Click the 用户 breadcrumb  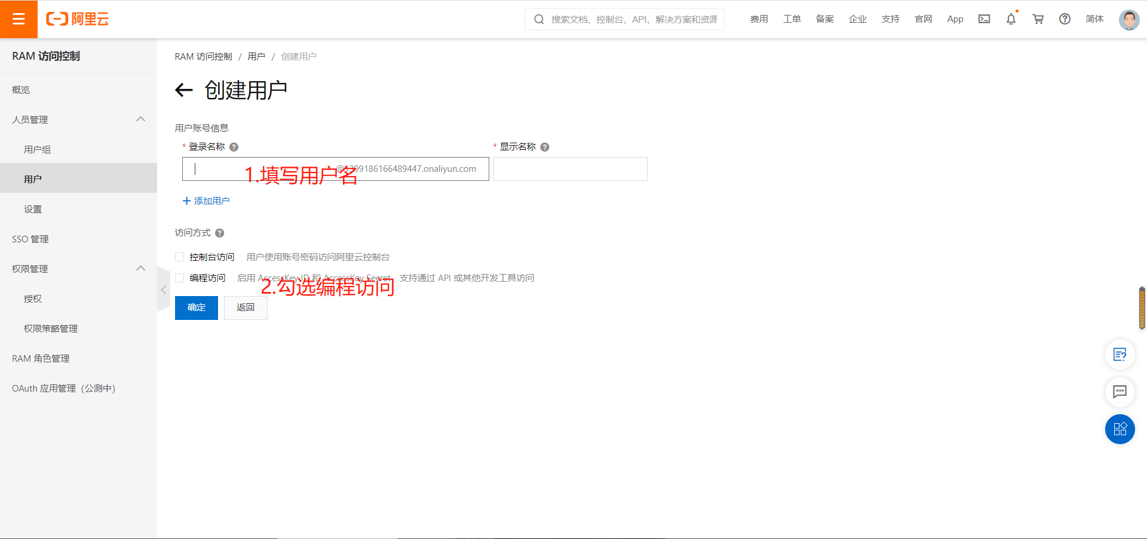pos(256,56)
